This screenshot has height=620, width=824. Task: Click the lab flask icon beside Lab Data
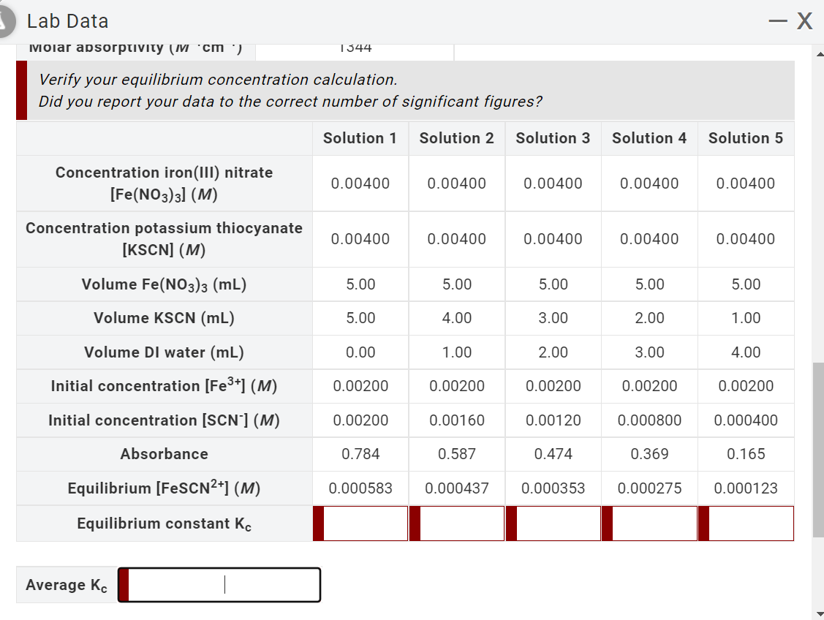[6, 20]
